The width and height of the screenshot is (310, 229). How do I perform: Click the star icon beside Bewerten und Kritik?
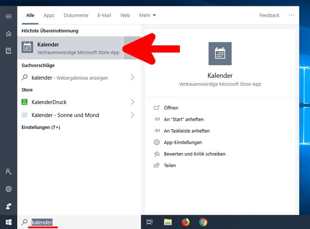[157, 154]
